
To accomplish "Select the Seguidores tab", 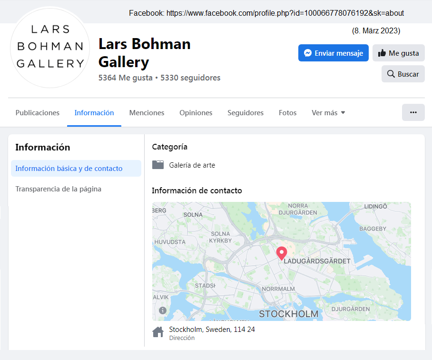I will [x=245, y=113].
